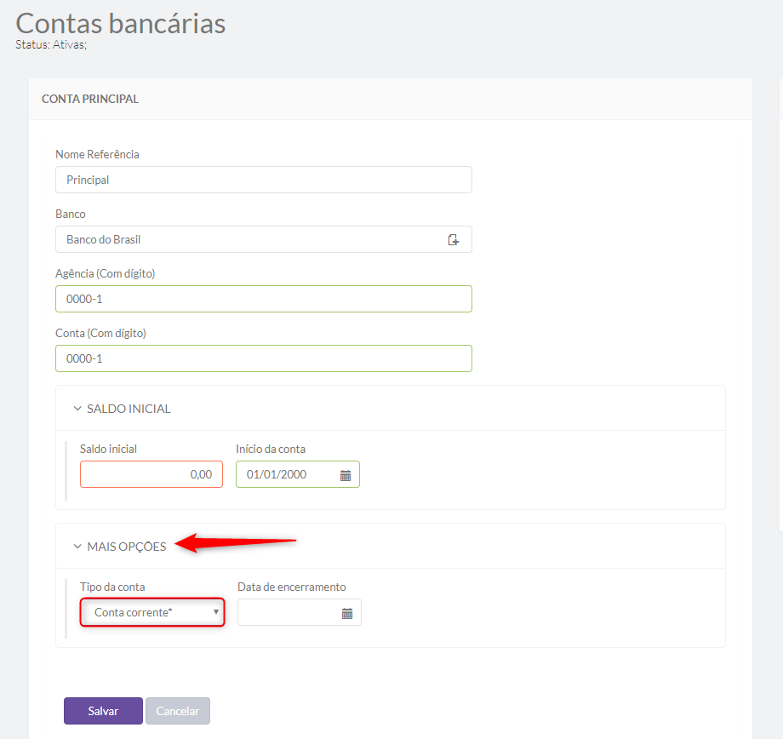This screenshot has height=739, width=783.
Task: Open calendar picker for Data de encerramento
Action: (347, 613)
